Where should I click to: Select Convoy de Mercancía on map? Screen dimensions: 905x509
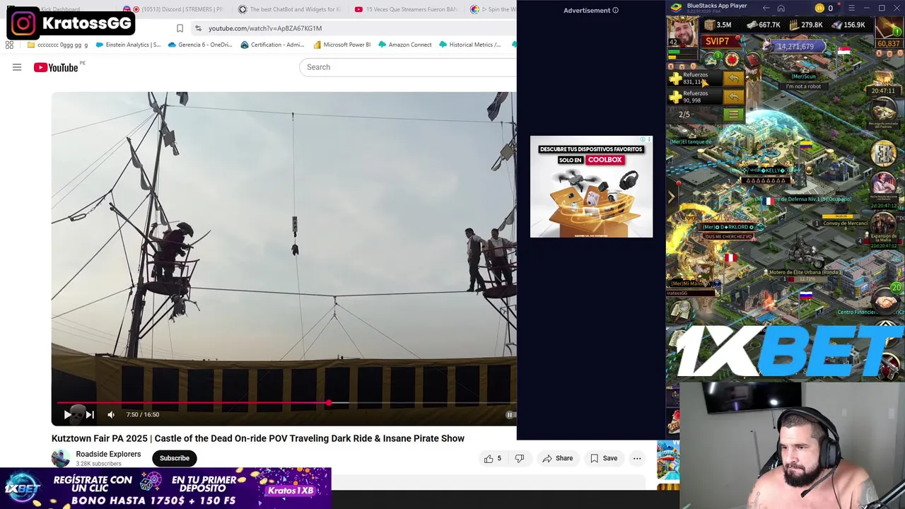click(x=846, y=223)
